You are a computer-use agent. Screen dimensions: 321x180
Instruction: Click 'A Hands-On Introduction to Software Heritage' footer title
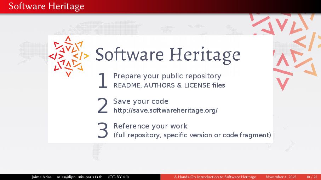click(x=215, y=177)
